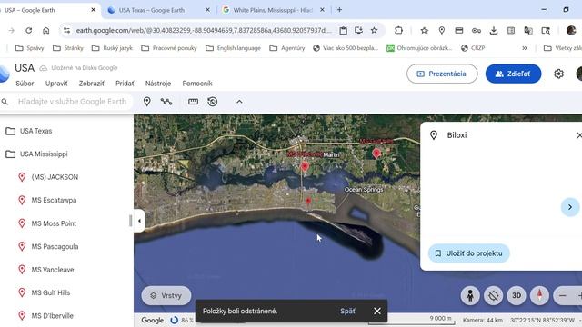
Task: Open the Nástroje menu
Action: point(158,84)
